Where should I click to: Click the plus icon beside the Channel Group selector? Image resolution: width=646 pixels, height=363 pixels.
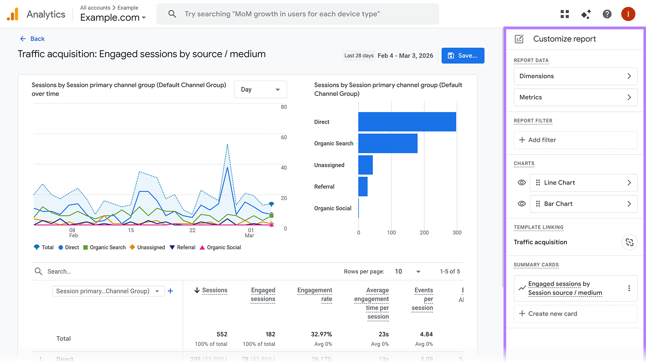pyautogui.click(x=170, y=291)
